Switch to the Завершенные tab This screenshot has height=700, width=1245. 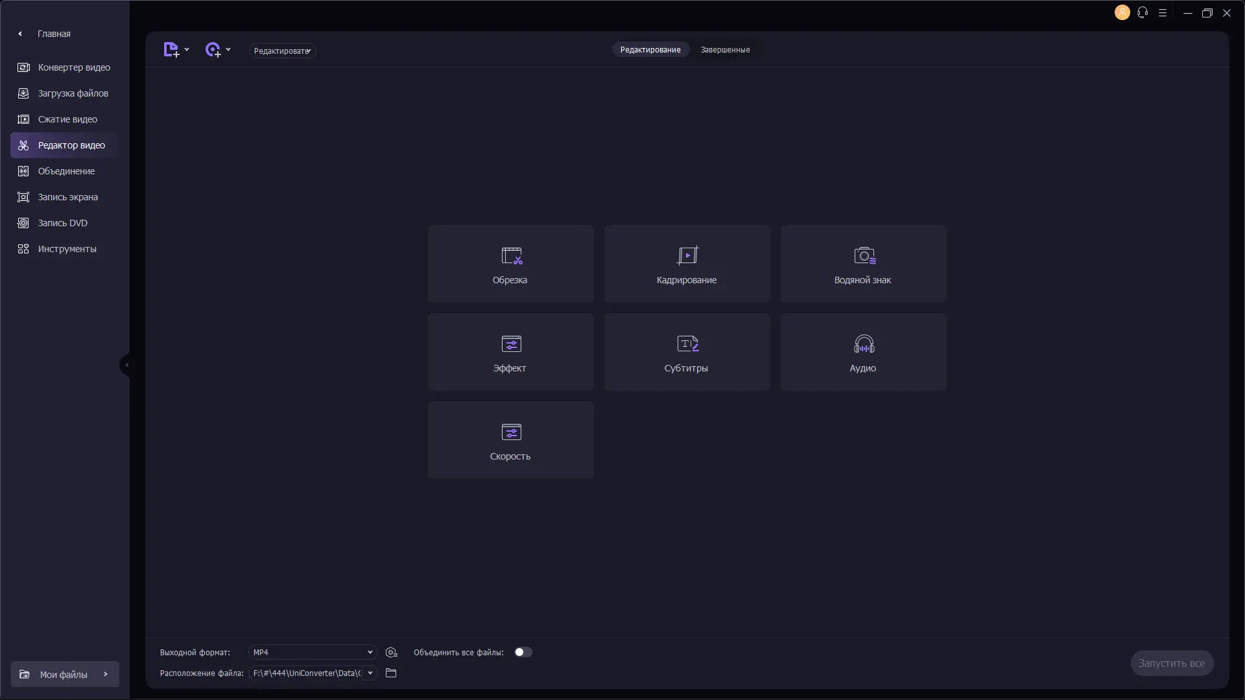725,50
